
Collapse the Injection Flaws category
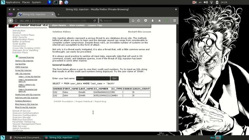[20, 52]
